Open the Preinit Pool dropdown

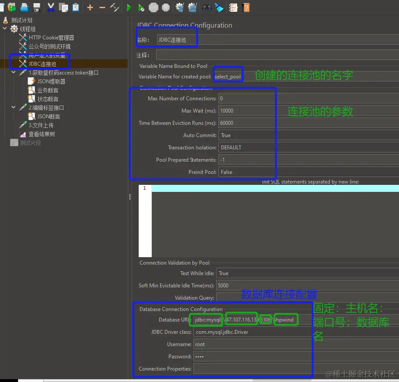[308, 172]
